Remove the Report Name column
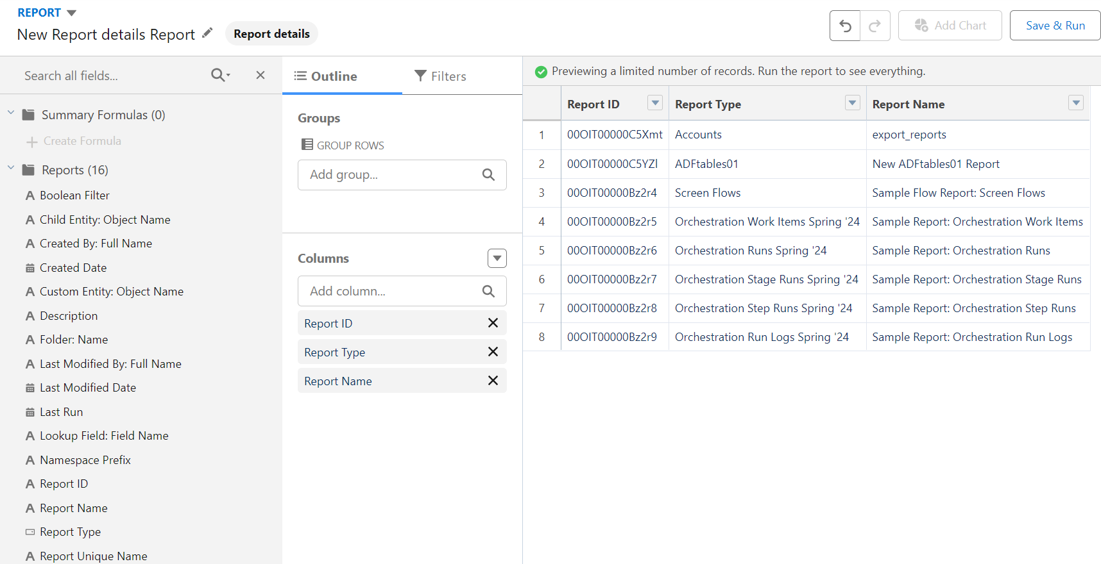Screen dimensions: 1101x564 [493, 381]
